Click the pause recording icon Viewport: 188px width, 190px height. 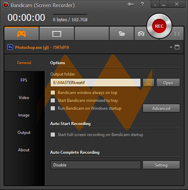(177, 33)
